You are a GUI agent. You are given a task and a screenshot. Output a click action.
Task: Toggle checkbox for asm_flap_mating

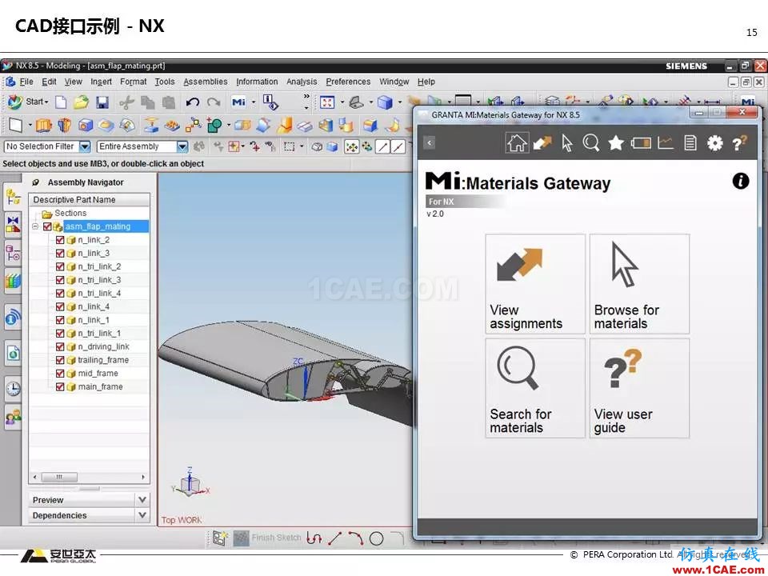[47, 226]
